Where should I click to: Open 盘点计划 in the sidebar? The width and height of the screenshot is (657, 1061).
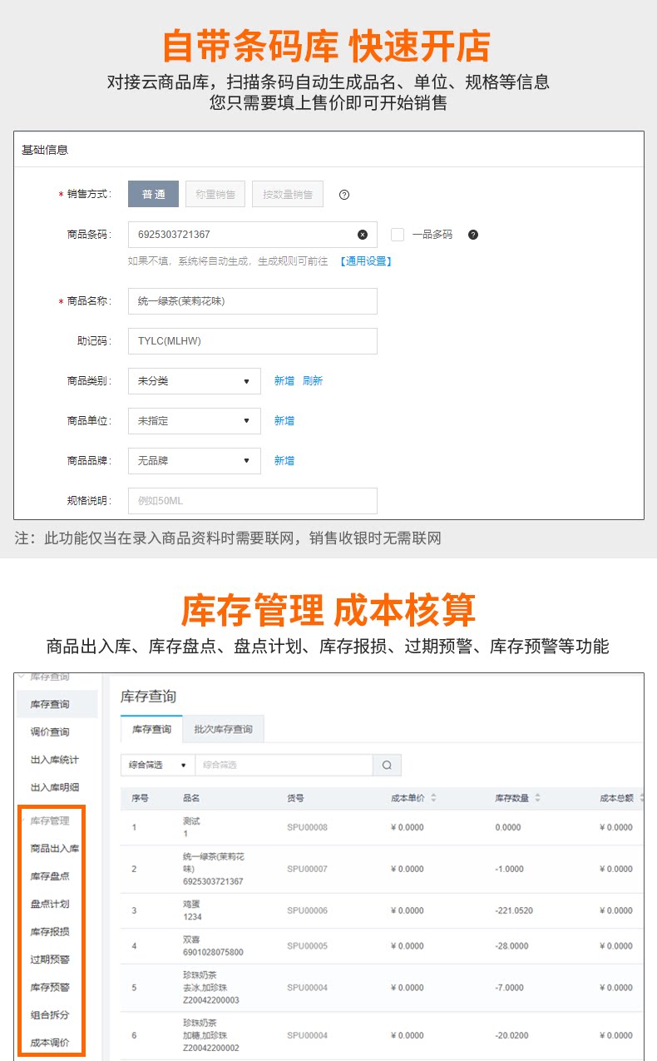[x=50, y=904]
